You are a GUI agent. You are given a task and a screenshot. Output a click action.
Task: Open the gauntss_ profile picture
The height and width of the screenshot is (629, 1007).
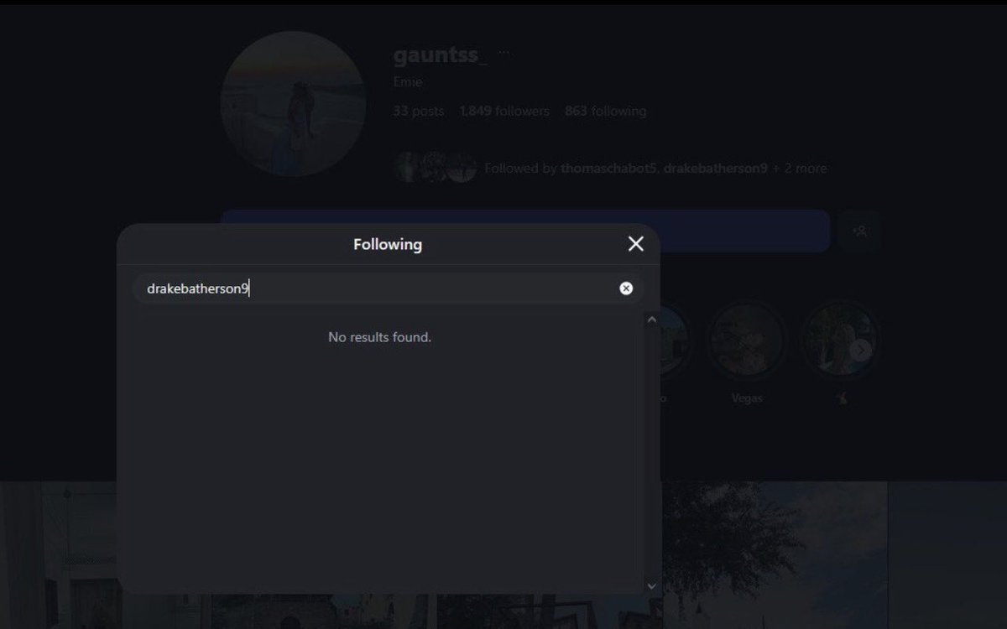pyautogui.click(x=293, y=104)
